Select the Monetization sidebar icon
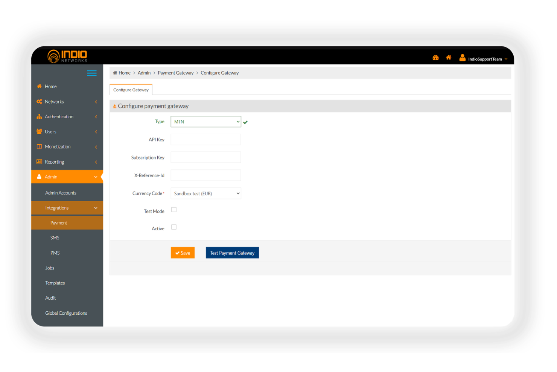557x372 pixels. [x=40, y=146]
